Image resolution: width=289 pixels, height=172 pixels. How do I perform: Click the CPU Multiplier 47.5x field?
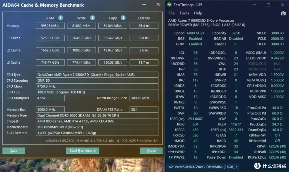50,98
